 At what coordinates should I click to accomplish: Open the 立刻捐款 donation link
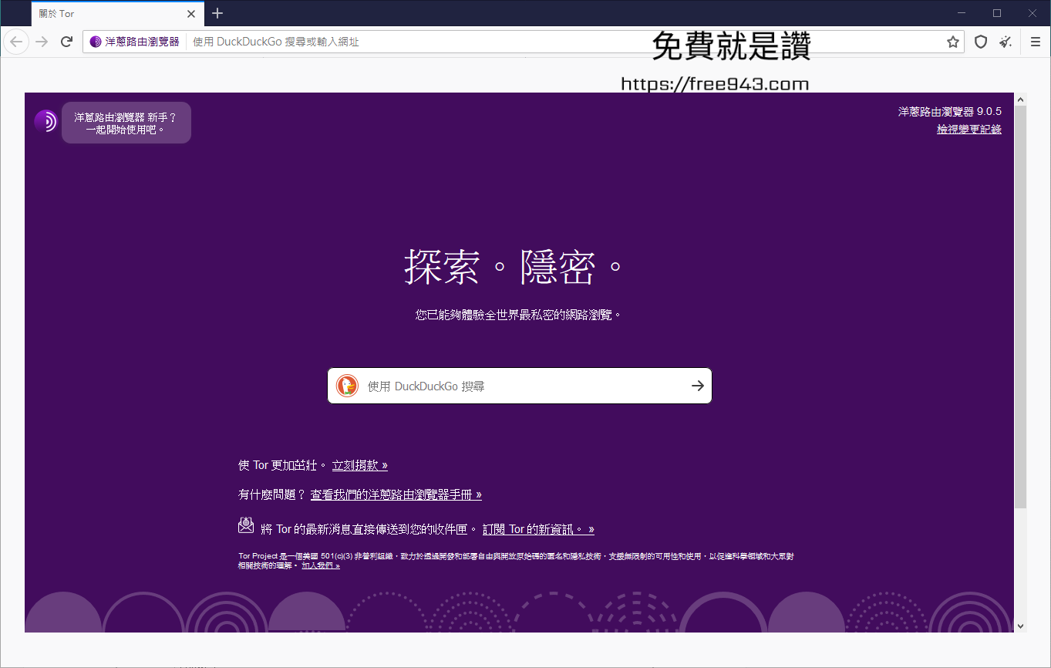click(359, 464)
